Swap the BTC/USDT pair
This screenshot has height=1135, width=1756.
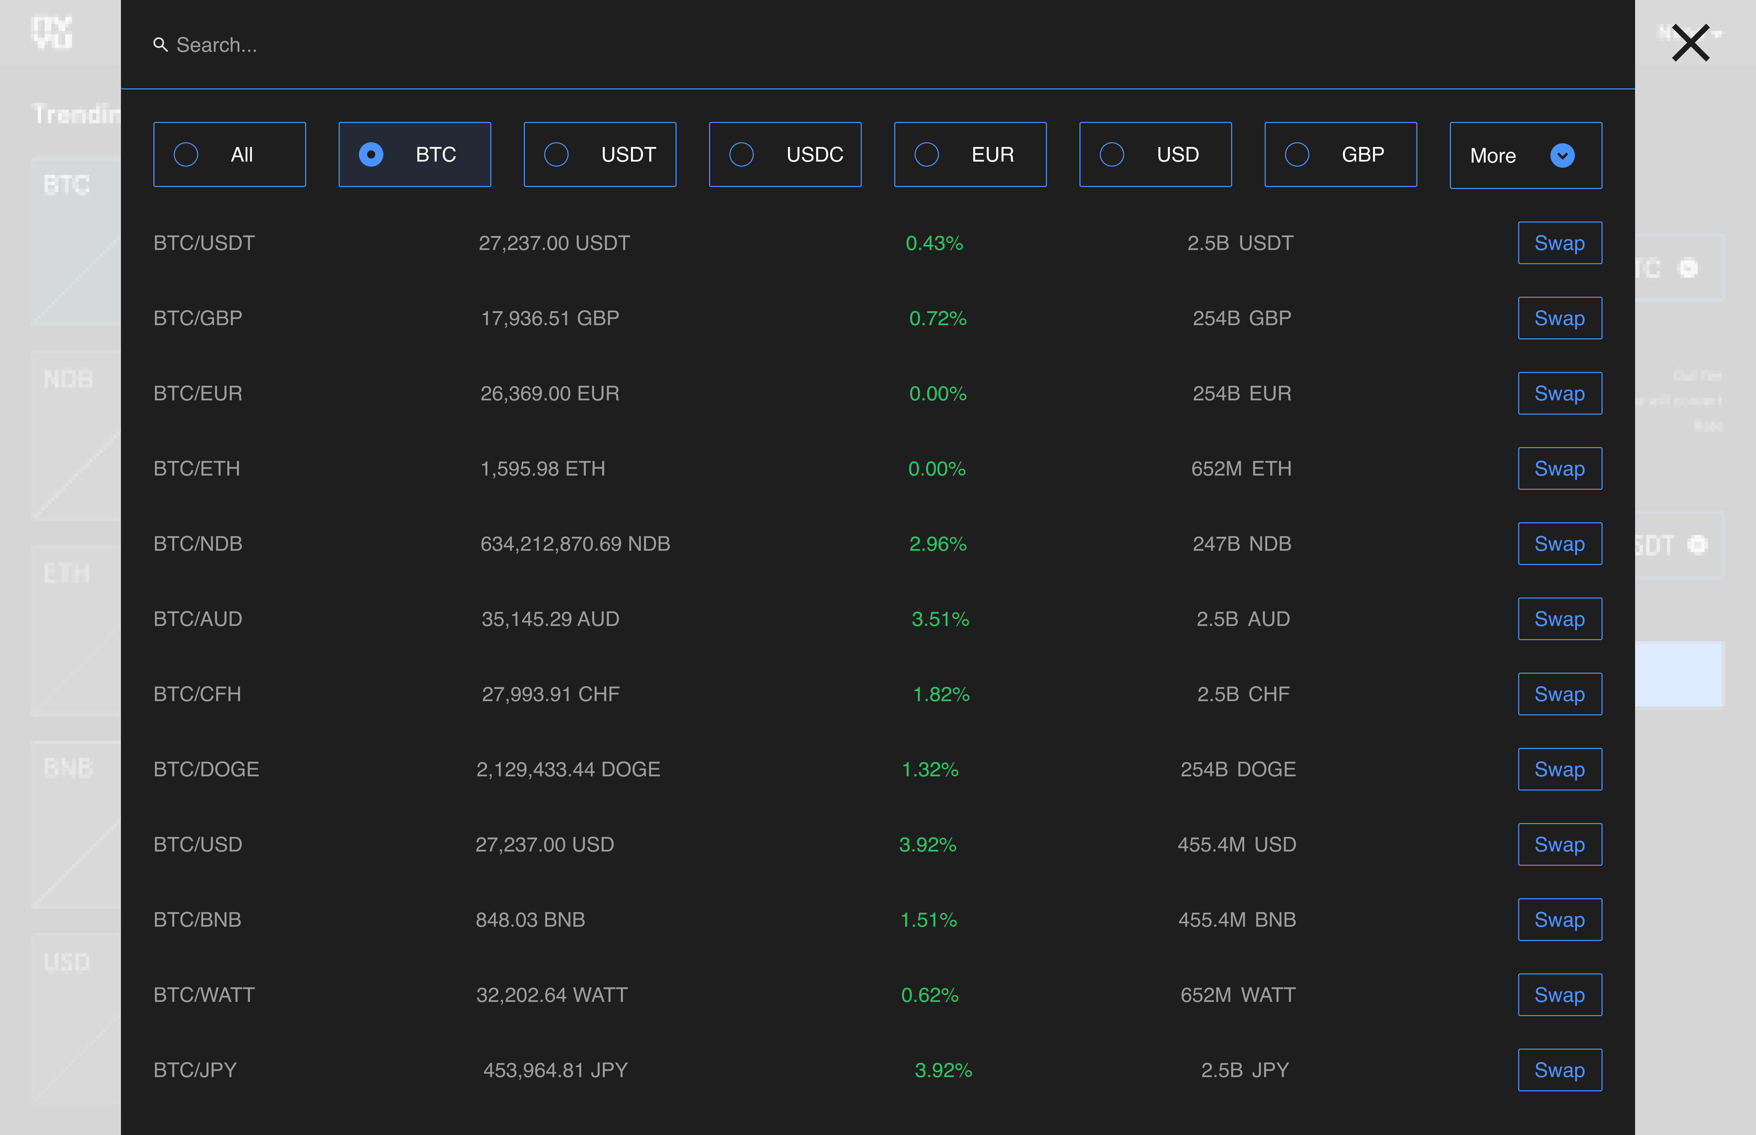tap(1559, 243)
